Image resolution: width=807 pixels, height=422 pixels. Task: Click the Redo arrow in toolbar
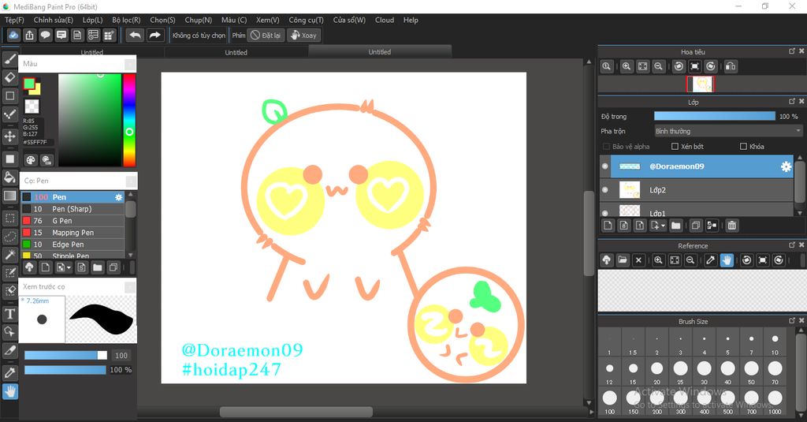point(154,35)
